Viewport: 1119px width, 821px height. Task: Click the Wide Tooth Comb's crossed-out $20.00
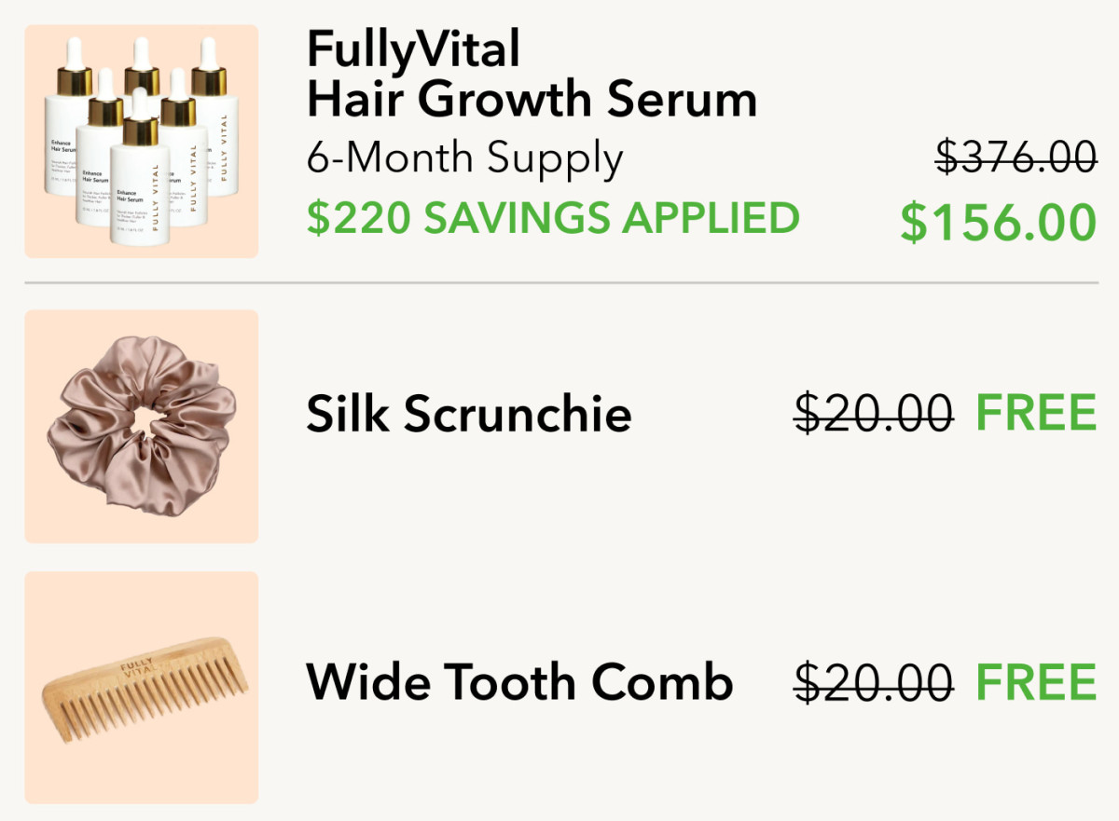click(x=873, y=681)
